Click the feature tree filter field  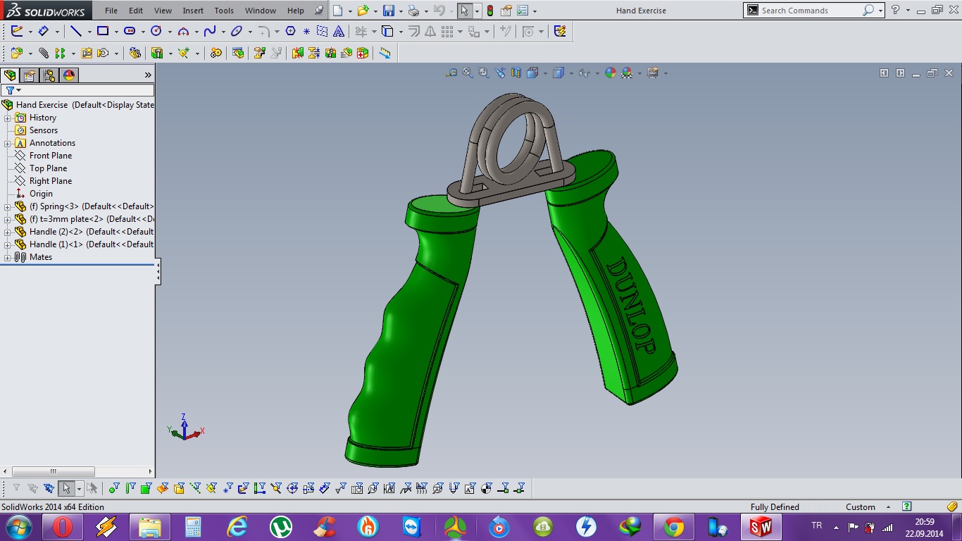coord(77,90)
